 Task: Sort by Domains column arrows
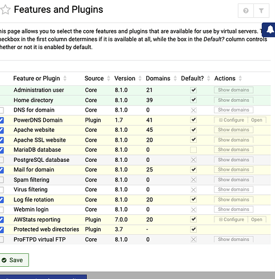click(x=175, y=78)
